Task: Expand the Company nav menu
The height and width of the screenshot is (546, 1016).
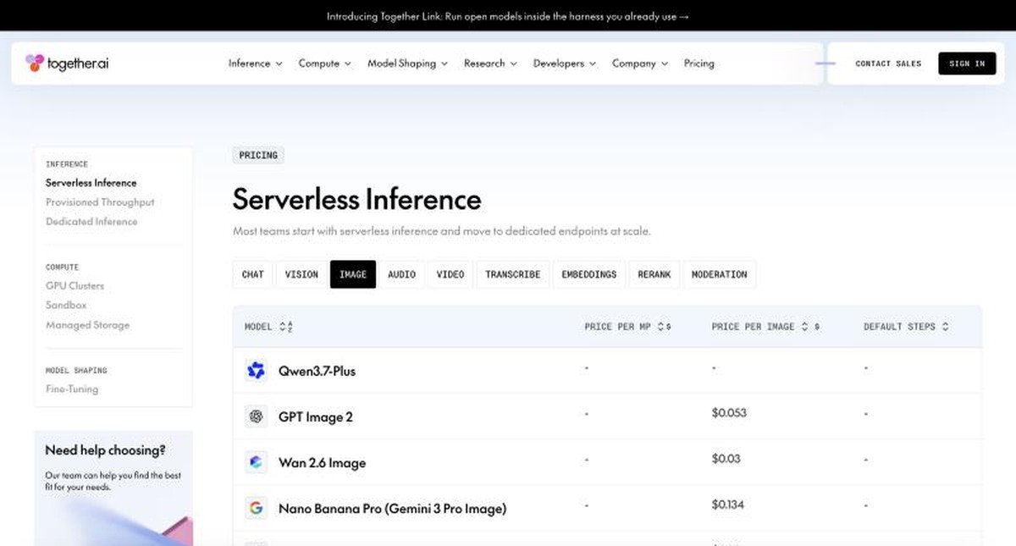Action: 640,63
